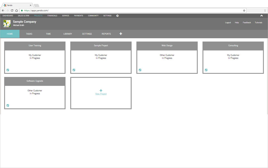268x168 pixels.
Task: Edit the Consulting project via pencil icon
Action: (x=206, y=70)
